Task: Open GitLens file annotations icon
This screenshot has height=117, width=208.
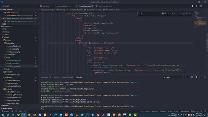Action: click(192, 6)
